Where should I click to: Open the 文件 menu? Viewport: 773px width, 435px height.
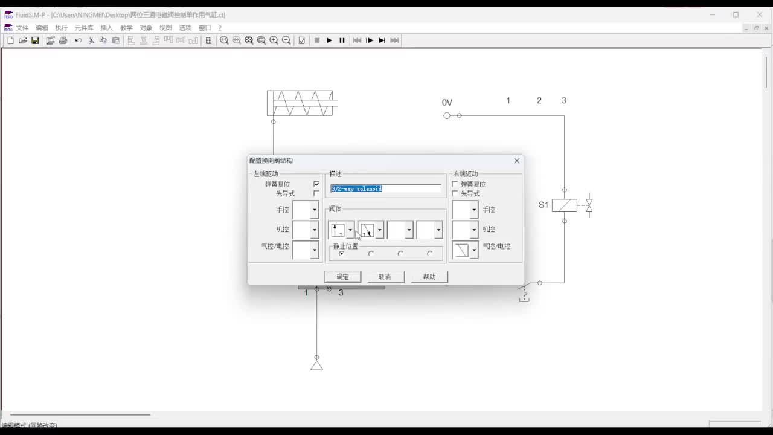22,28
